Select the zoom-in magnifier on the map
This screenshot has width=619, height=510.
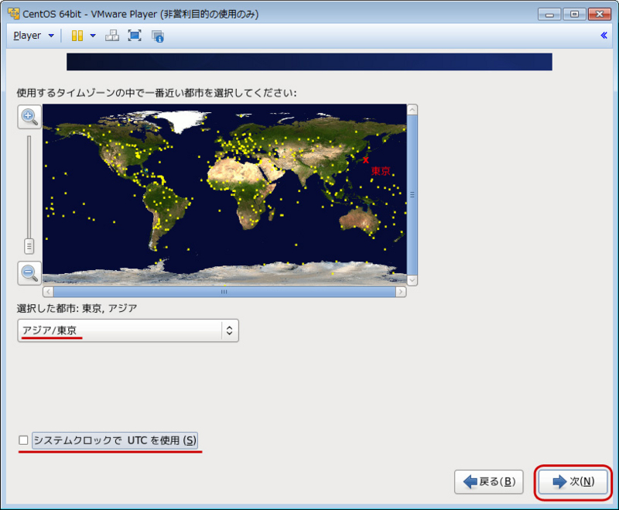[x=29, y=117]
